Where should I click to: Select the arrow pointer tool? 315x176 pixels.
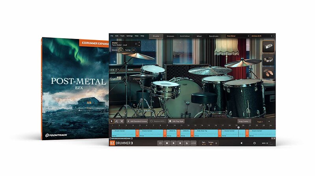point(112,121)
